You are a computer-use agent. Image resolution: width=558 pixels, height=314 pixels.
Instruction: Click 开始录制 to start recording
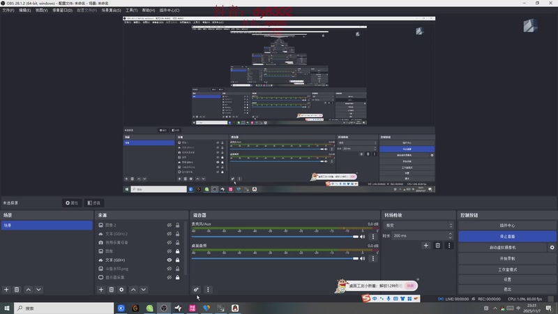(507, 258)
